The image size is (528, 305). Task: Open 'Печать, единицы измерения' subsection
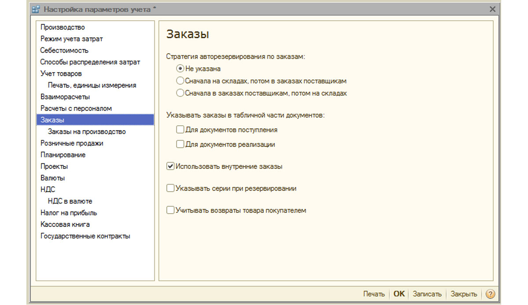click(x=92, y=85)
